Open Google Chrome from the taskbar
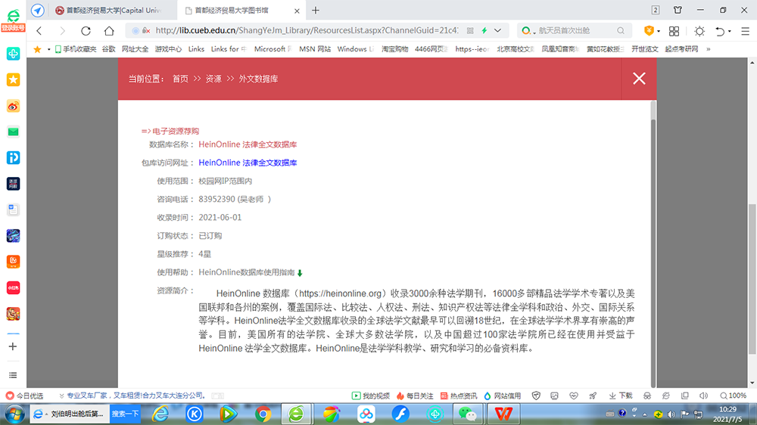Screen dimensions: 757x425 [263, 414]
